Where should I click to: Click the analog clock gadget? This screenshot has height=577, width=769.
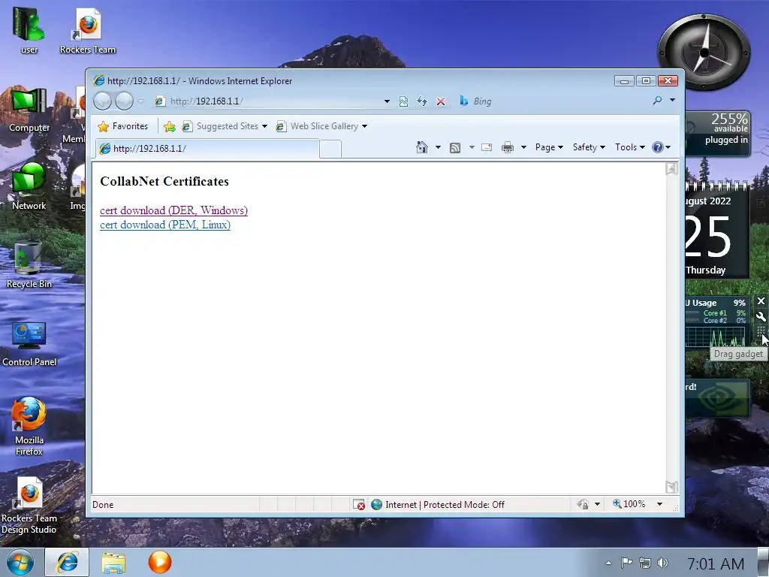coord(704,53)
